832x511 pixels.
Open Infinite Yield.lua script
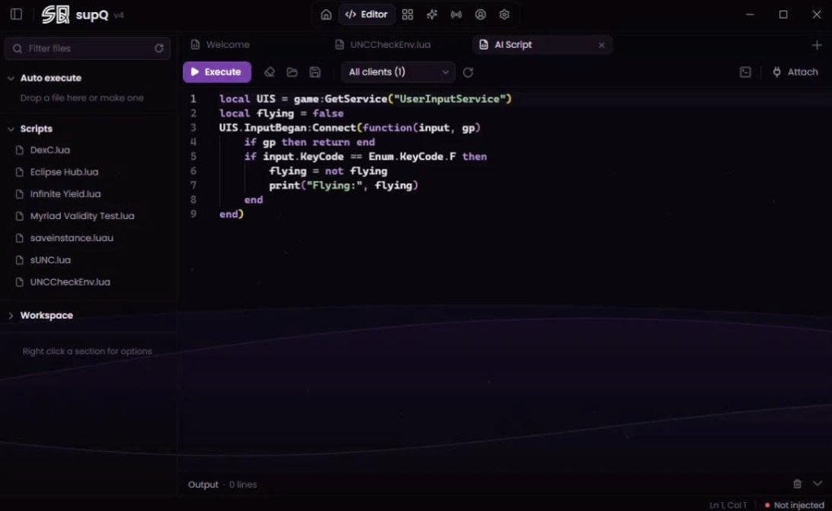pos(65,194)
